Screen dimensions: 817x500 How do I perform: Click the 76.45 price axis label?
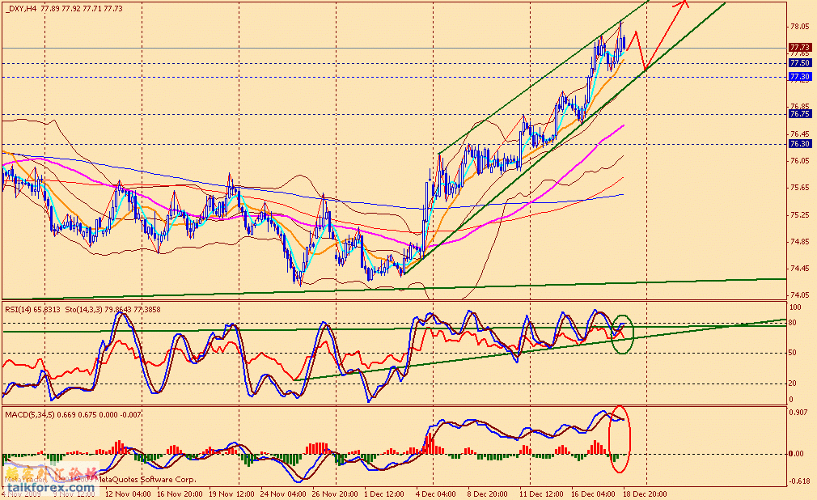point(800,134)
